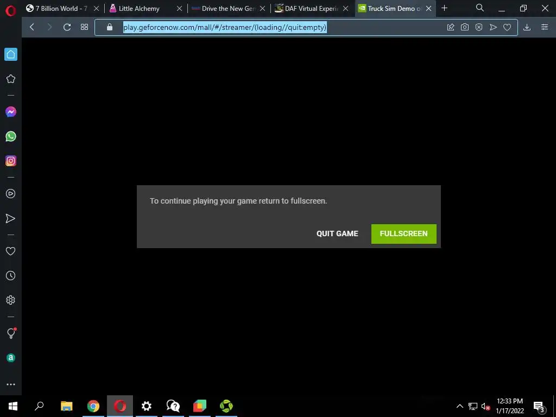Close the 7 Billion World tab
The image size is (556, 417).
point(96,9)
